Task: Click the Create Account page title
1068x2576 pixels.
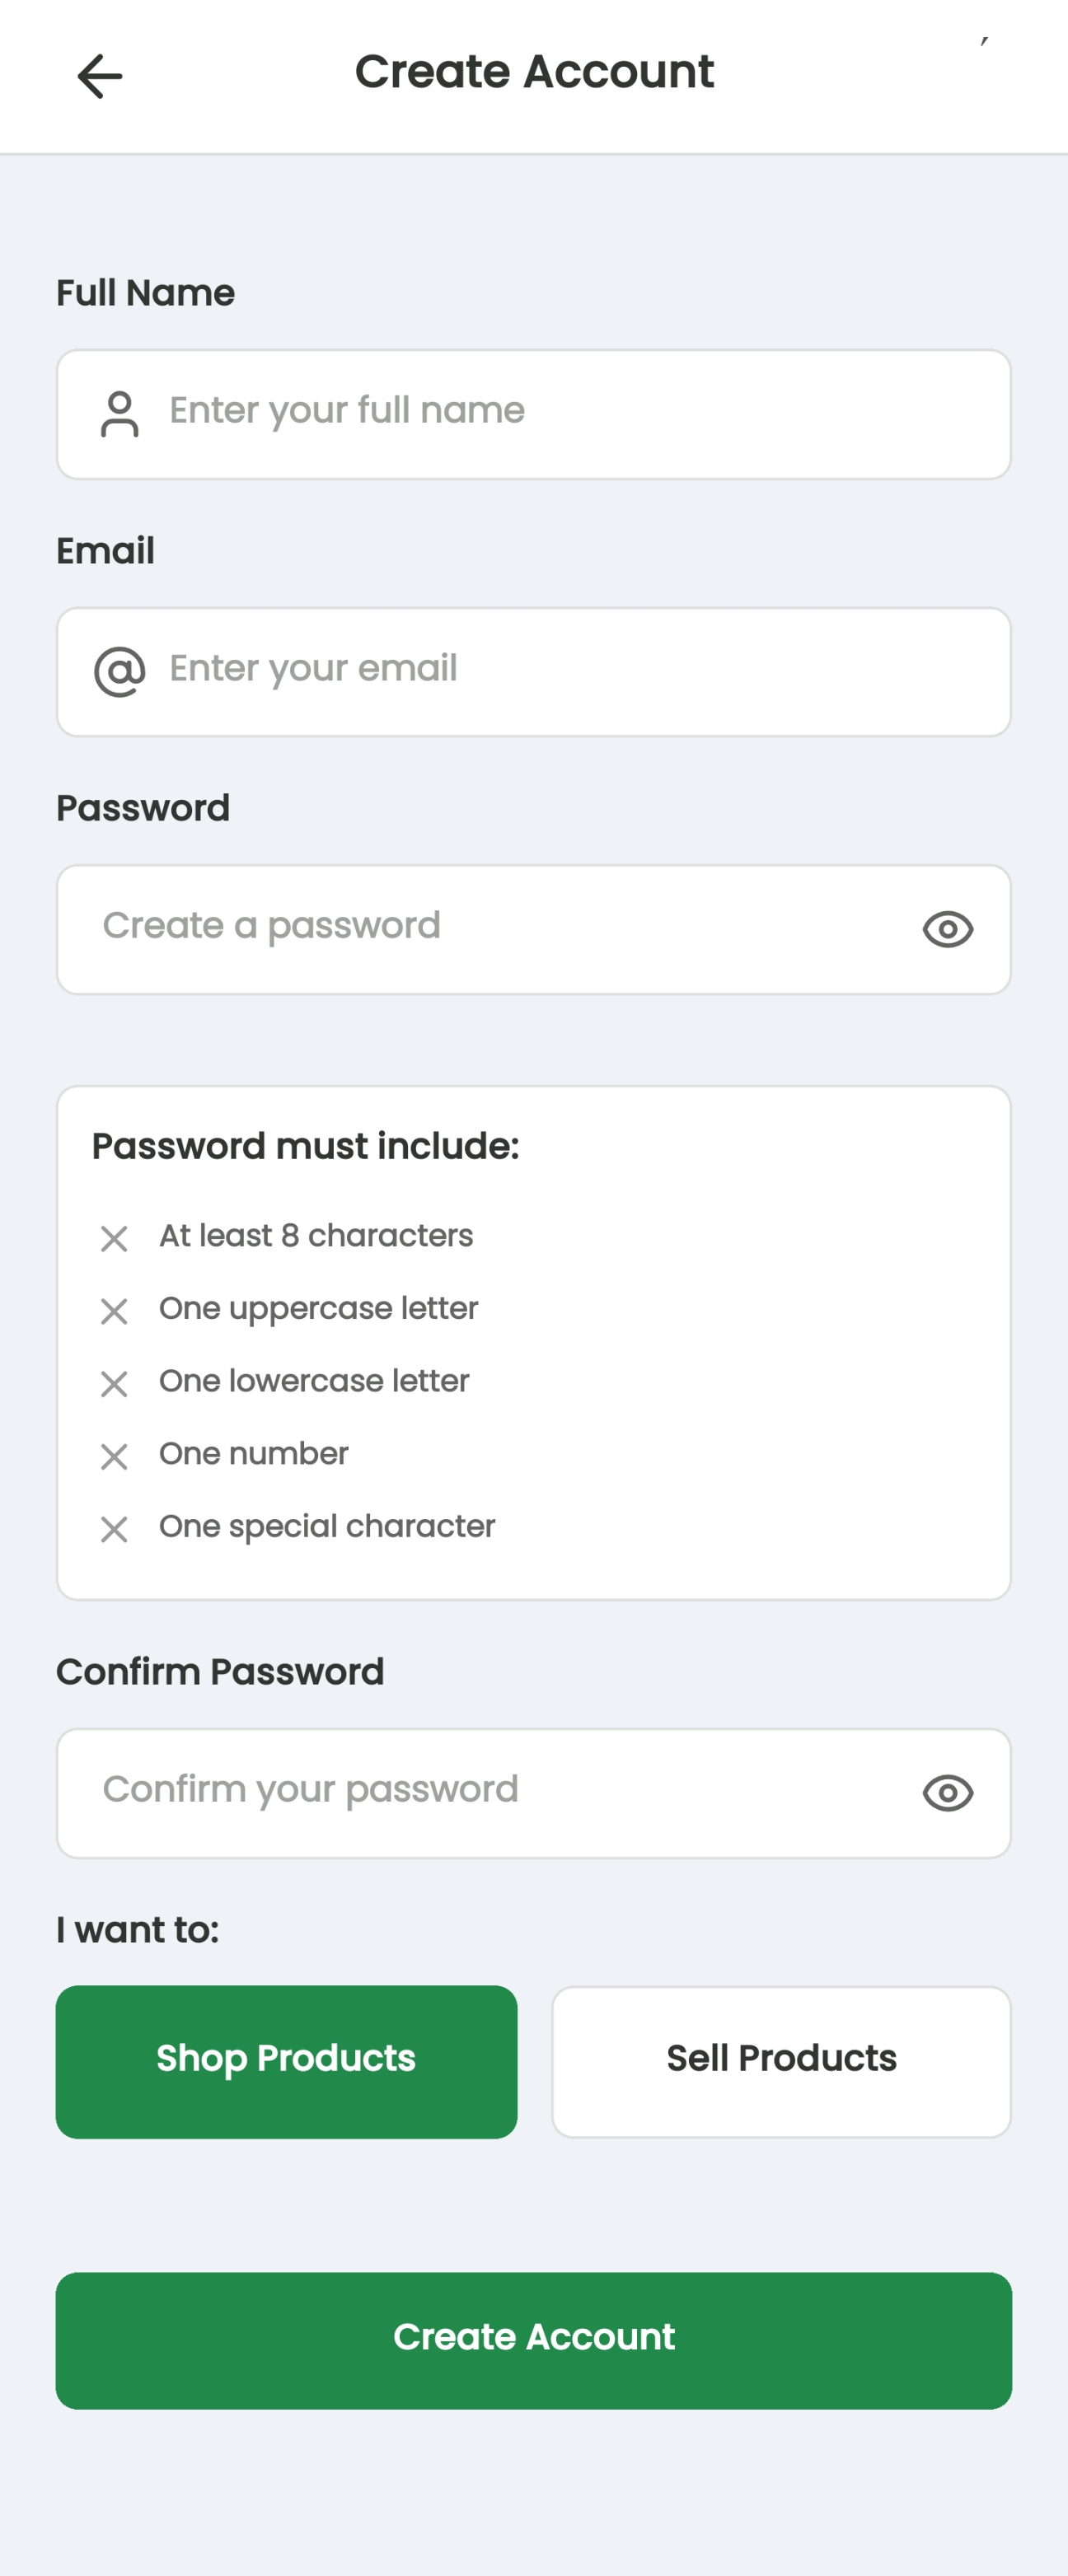Action: (x=534, y=72)
